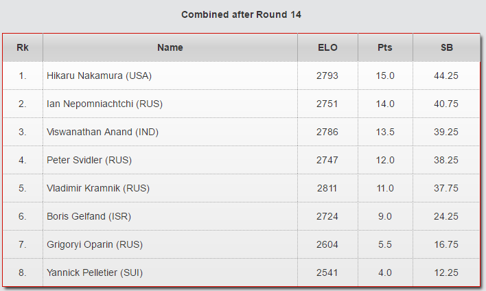Click Nakamura's ELO value 2793
The image size is (486, 291).
point(327,76)
